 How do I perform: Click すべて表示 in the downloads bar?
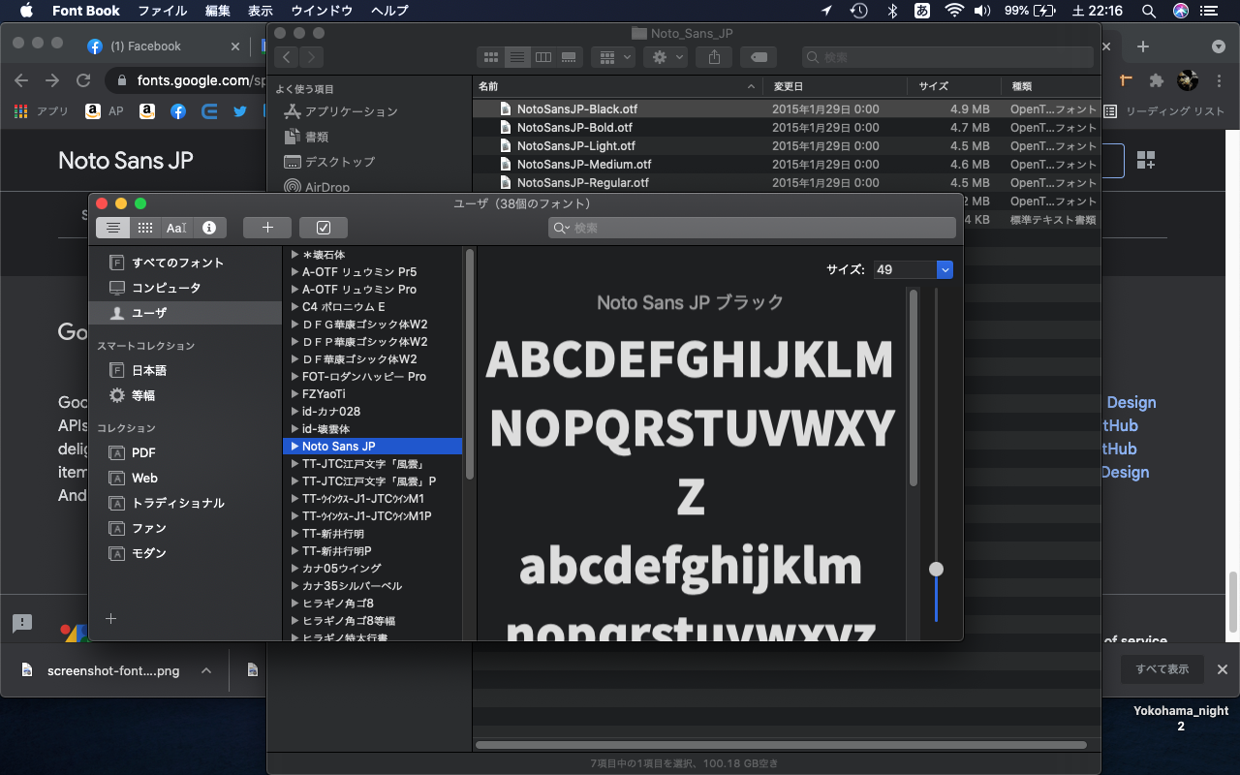point(1162,669)
